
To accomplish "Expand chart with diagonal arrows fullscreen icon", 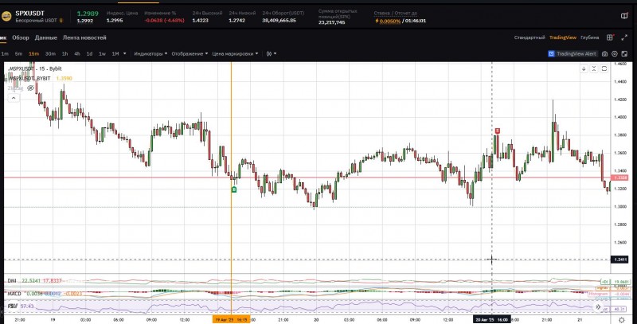I will [624, 37].
